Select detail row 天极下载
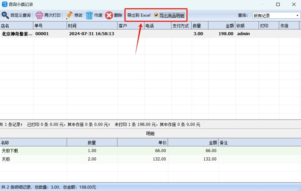Image resolution: width=301 pixels, height=191 pixels. 150,150
